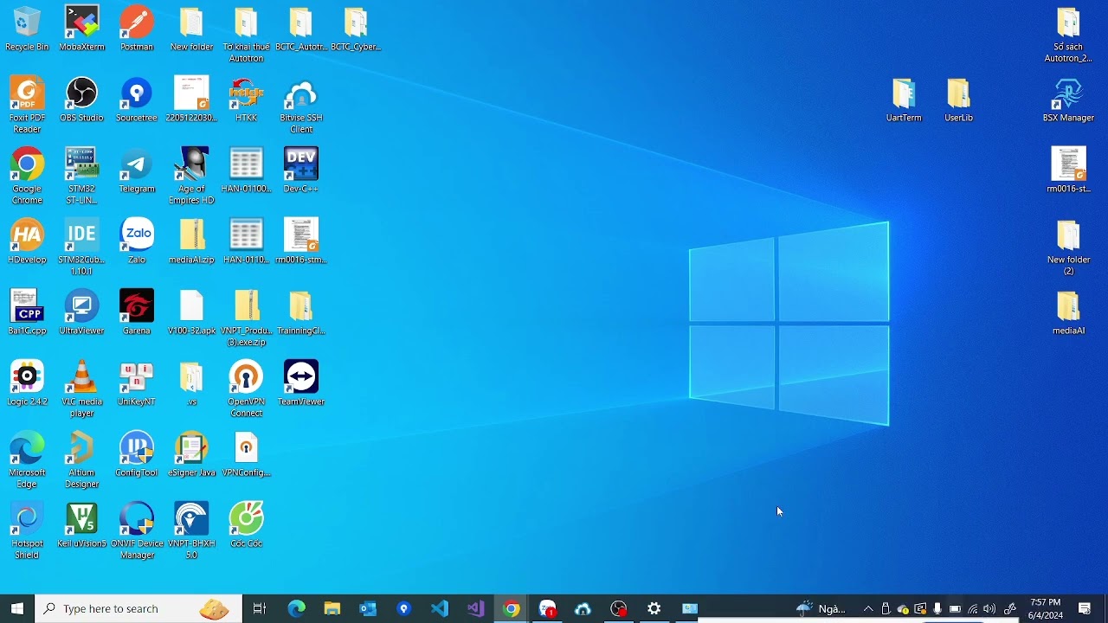The width and height of the screenshot is (1108, 623).
Task: Select the Keil uVision5 shortcut
Action: (x=82, y=525)
